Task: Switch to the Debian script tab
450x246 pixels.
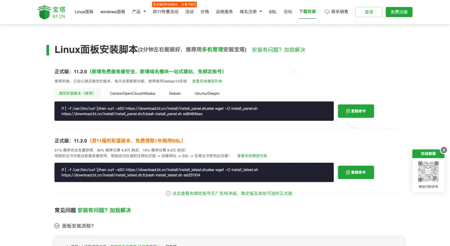Action: 175,94
